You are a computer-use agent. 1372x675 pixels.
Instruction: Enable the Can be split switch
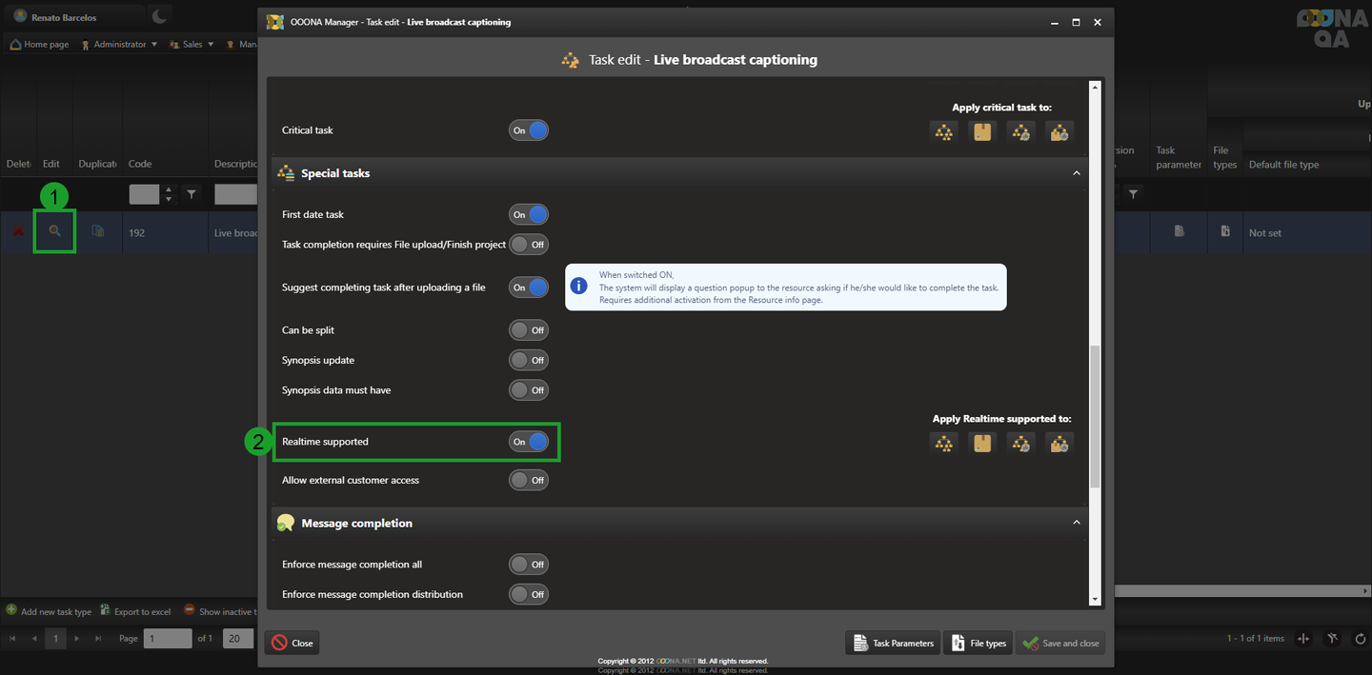click(529, 330)
